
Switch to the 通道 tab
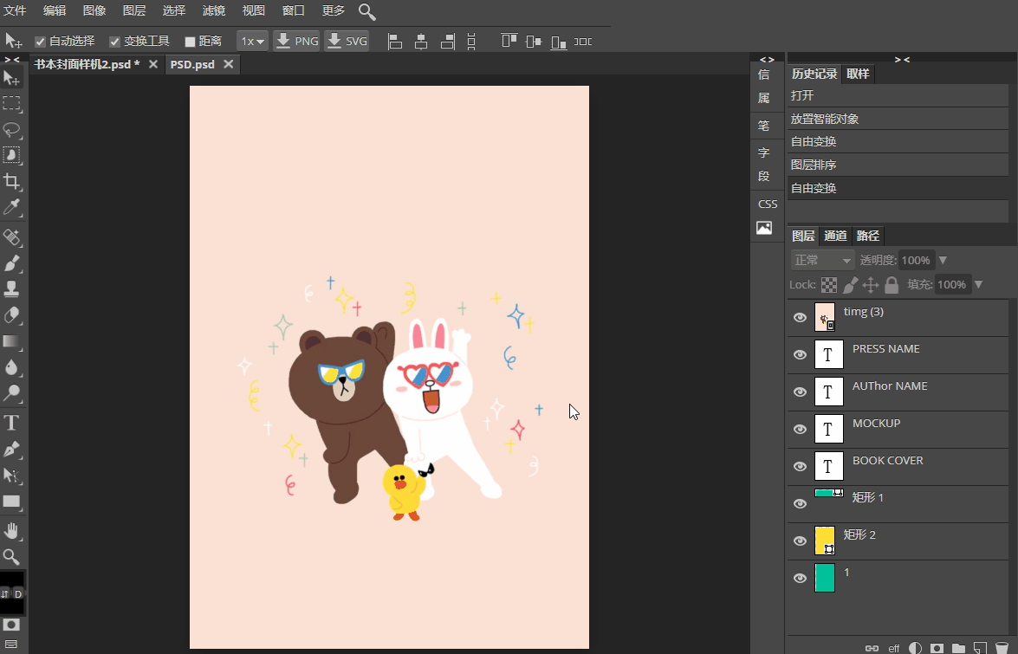click(x=835, y=236)
